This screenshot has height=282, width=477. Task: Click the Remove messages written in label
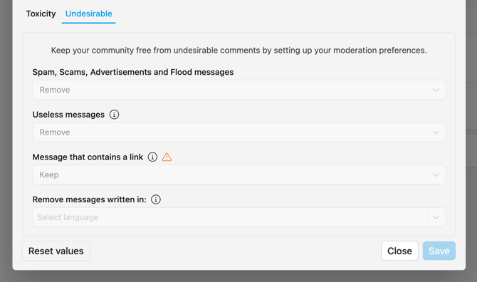pos(90,199)
